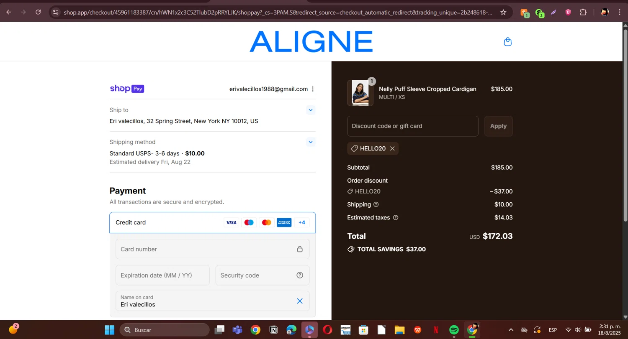Click the browser address bar URL

[x=278, y=12]
